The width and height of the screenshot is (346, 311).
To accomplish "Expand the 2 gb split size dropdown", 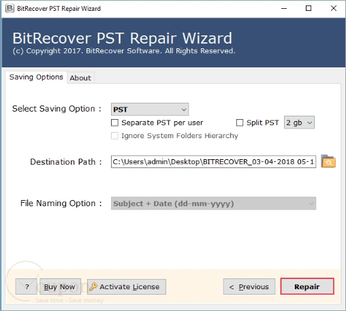I will 299,122.
